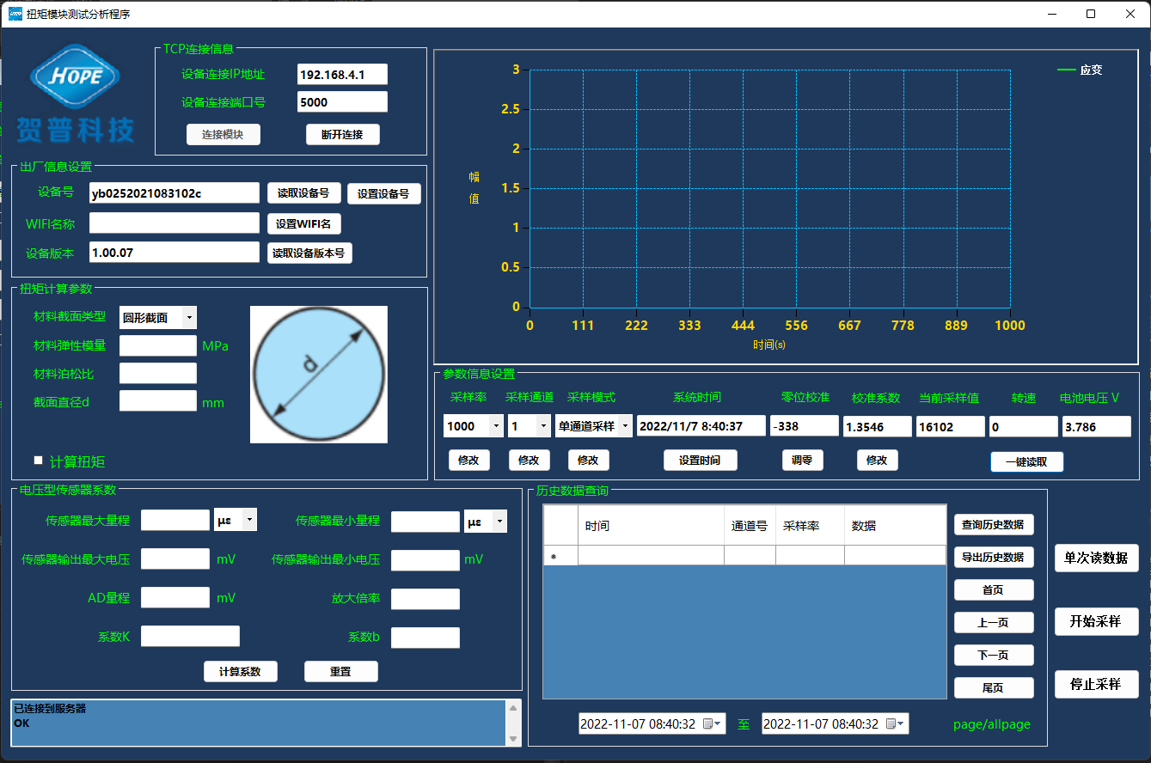Enable the 计算扭矩 checkbox
Screen dimensions: 1151x763
click(x=38, y=460)
